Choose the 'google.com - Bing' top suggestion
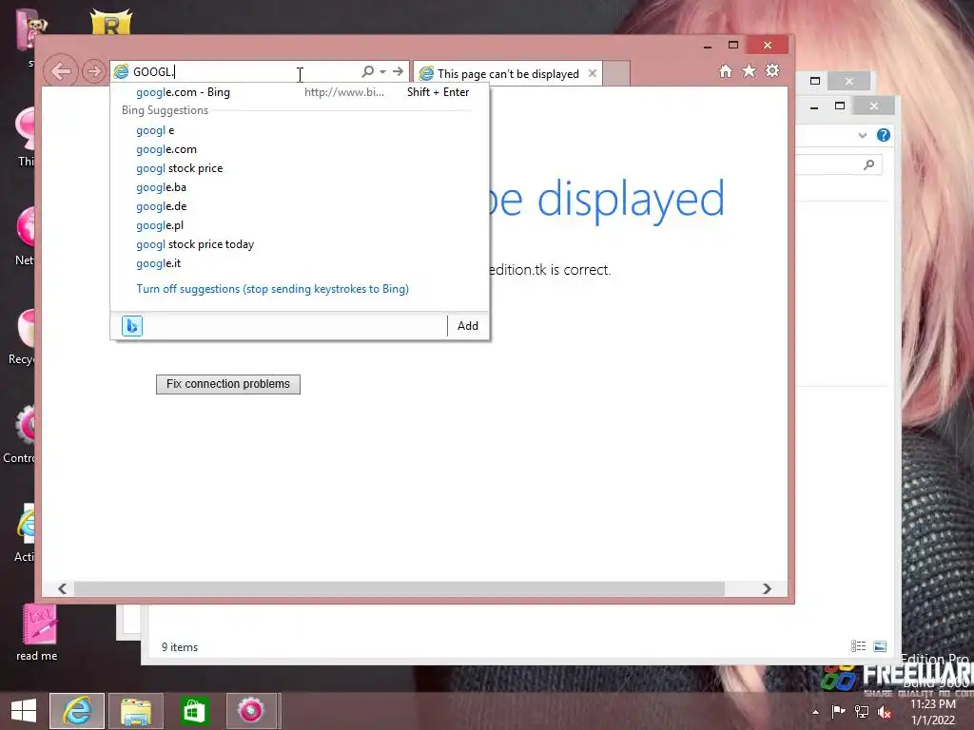This screenshot has height=730, width=974. 300,92
